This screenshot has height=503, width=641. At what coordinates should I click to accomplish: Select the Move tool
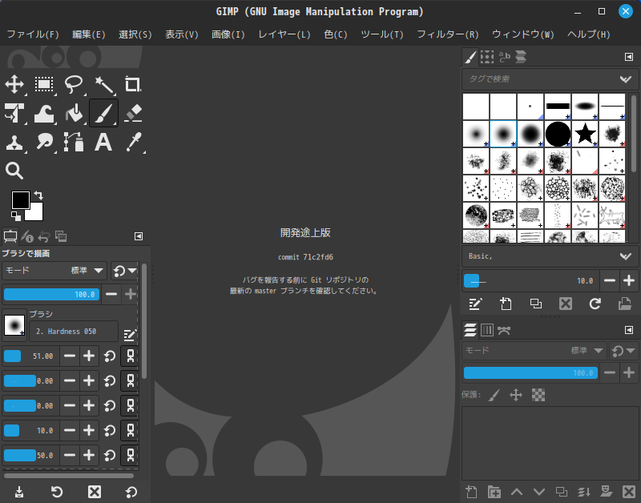(x=14, y=85)
